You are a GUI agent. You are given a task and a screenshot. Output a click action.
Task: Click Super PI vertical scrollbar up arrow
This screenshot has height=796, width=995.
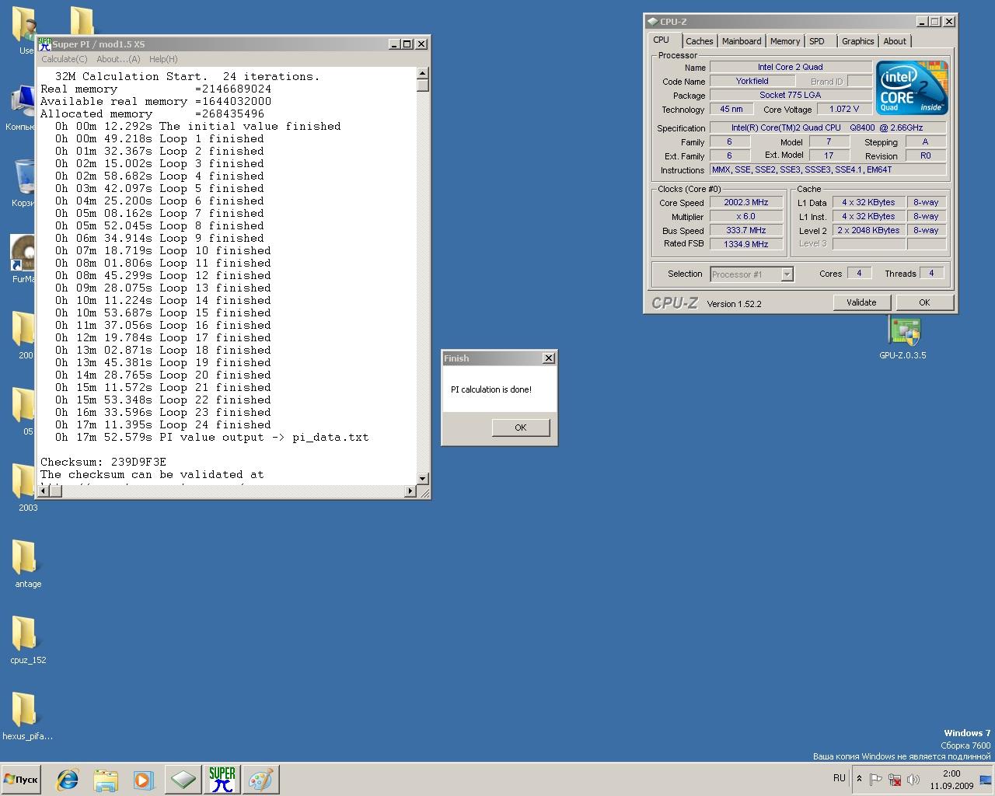[423, 73]
